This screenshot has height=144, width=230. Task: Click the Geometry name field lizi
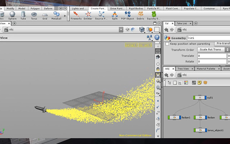pos(208,38)
